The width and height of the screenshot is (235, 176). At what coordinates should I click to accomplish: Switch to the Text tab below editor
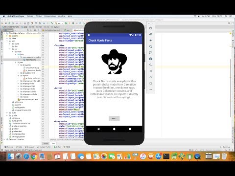tap(53, 143)
